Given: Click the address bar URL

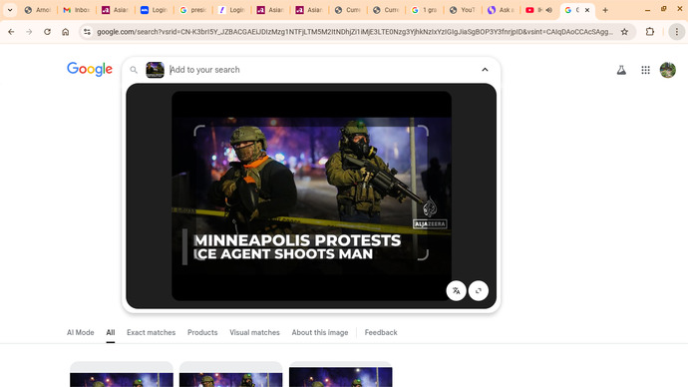Looking at the screenshot, I should click(355, 32).
